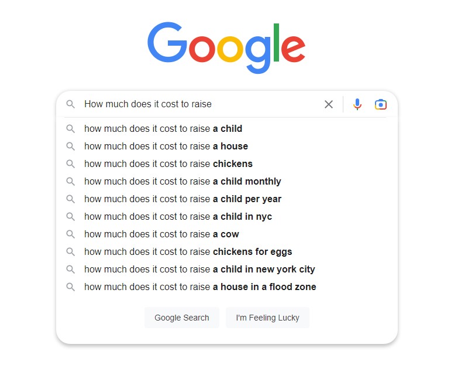Click magnifier icon beside 'chickens' suggestion
The width and height of the screenshot is (451, 368).
point(70,163)
